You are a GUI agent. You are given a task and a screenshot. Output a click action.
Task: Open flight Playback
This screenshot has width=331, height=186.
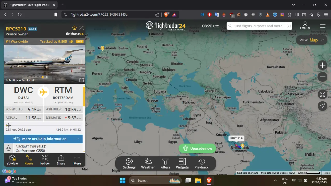pyautogui.click(x=201, y=164)
